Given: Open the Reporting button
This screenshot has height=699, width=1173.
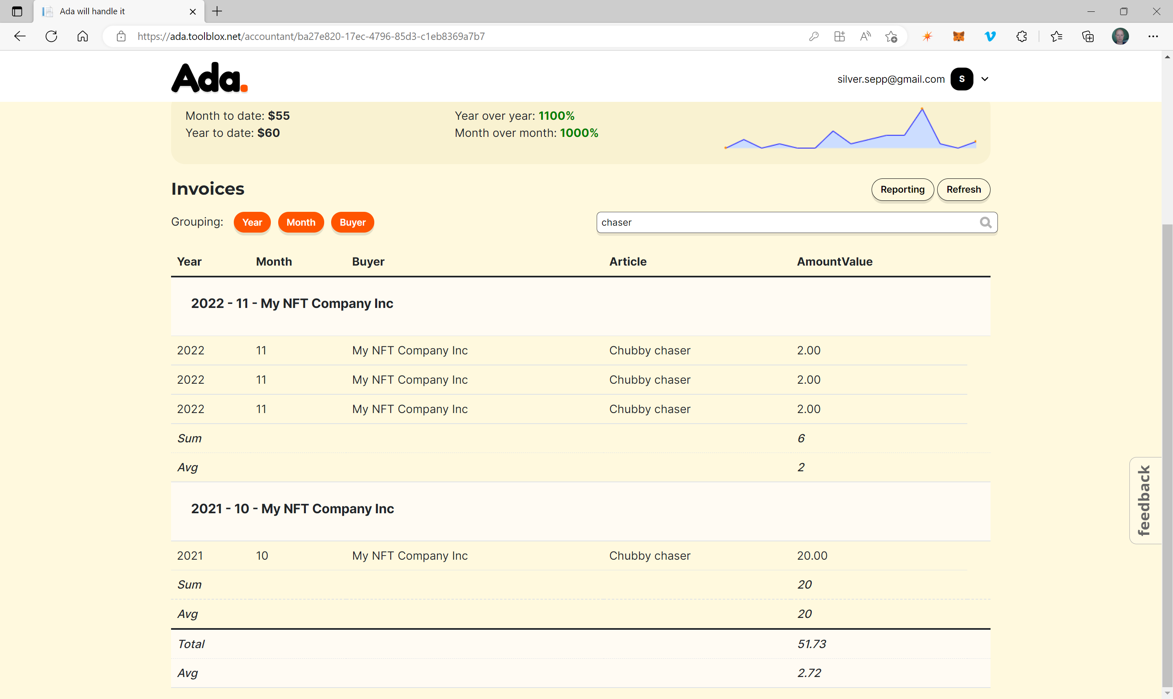Looking at the screenshot, I should point(902,189).
